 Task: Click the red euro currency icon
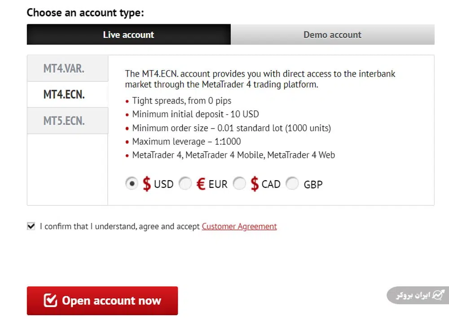point(201,184)
